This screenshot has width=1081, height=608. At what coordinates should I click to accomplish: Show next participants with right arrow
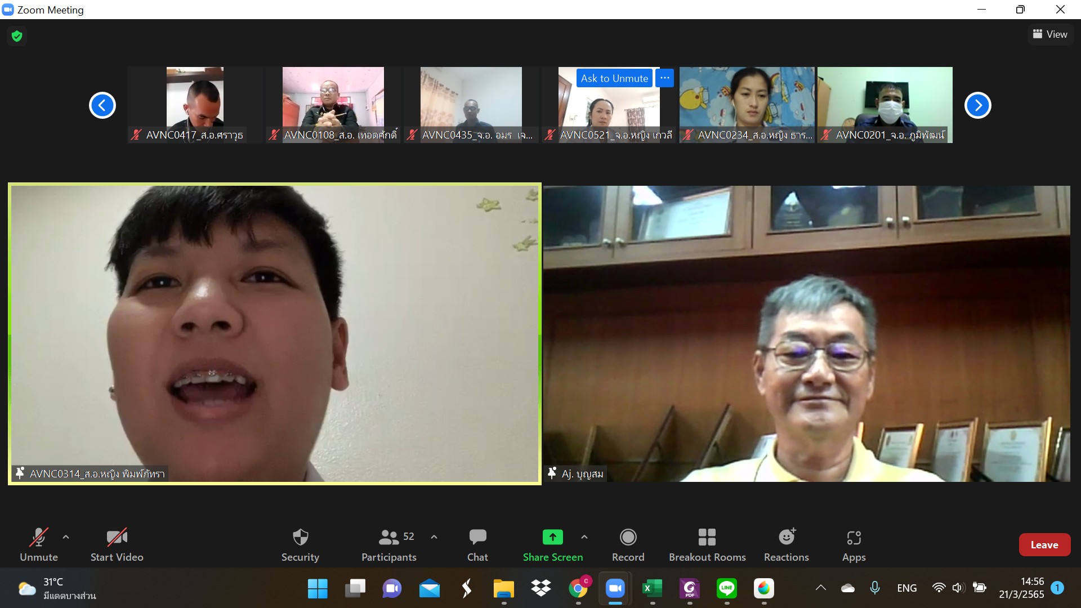pos(978,105)
